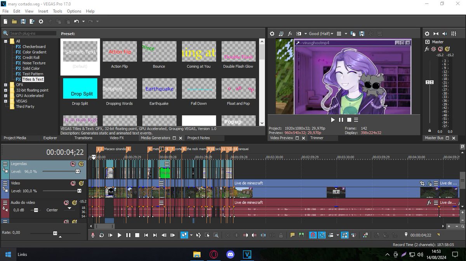Open Video Preview project properties gear icon
The height and width of the screenshot is (261, 466).
tap(272, 34)
